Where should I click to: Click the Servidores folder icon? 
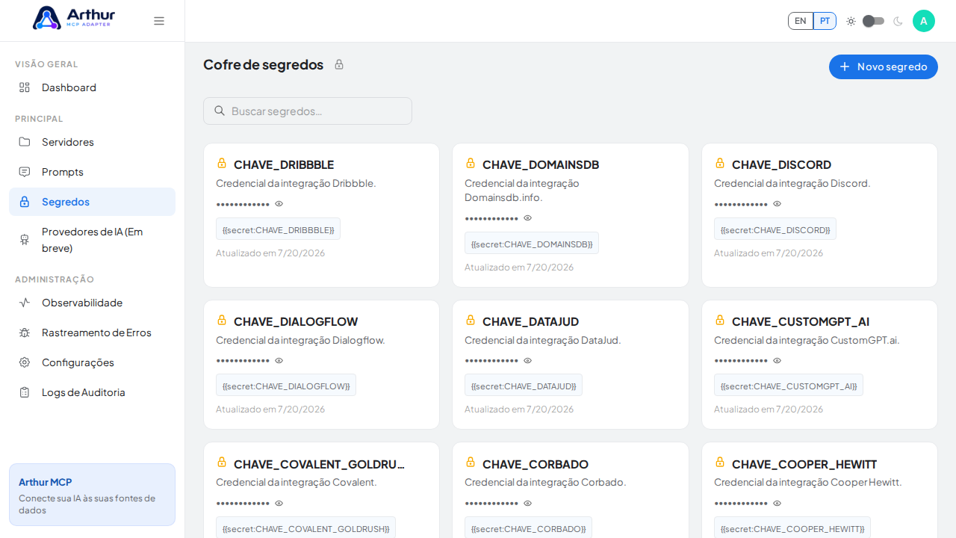(x=25, y=142)
